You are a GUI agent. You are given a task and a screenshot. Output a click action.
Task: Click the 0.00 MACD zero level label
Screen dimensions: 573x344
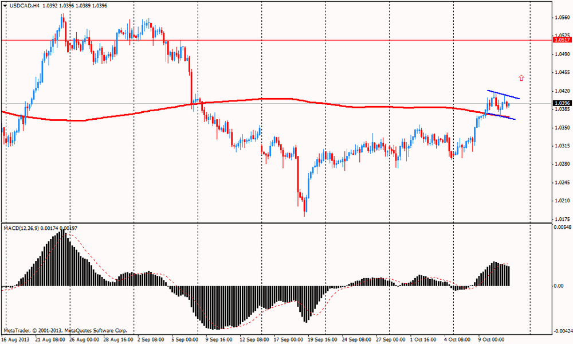click(x=559, y=286)
